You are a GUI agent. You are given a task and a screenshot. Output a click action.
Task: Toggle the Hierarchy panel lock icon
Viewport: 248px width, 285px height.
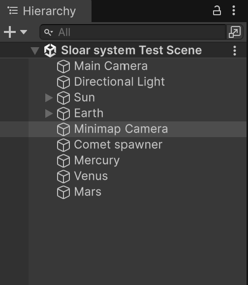(217, 10)
